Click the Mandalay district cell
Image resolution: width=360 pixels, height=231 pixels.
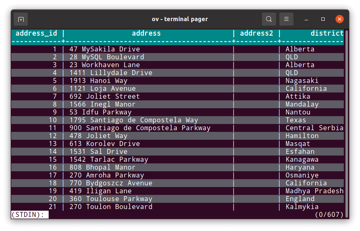(x=302, y=105)
